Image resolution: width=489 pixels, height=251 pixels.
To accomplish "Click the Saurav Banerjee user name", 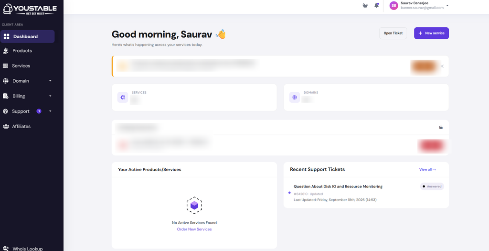I will point(415,3).
